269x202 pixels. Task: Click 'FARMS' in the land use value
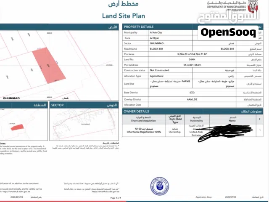click(186, 81)
